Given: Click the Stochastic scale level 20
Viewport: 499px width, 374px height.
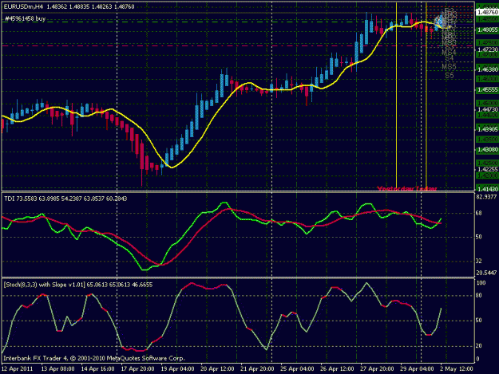Looking at the screenshot, I should pos(478,346).
